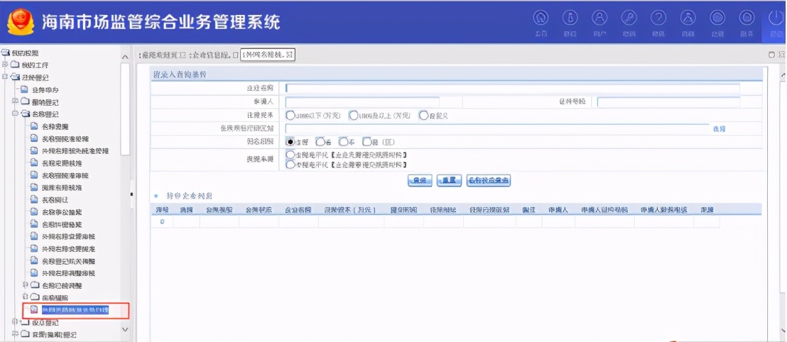This screenshot has height=342, width=787.
Task: Open the key-shaped password icon
Action: click(629, 18)
